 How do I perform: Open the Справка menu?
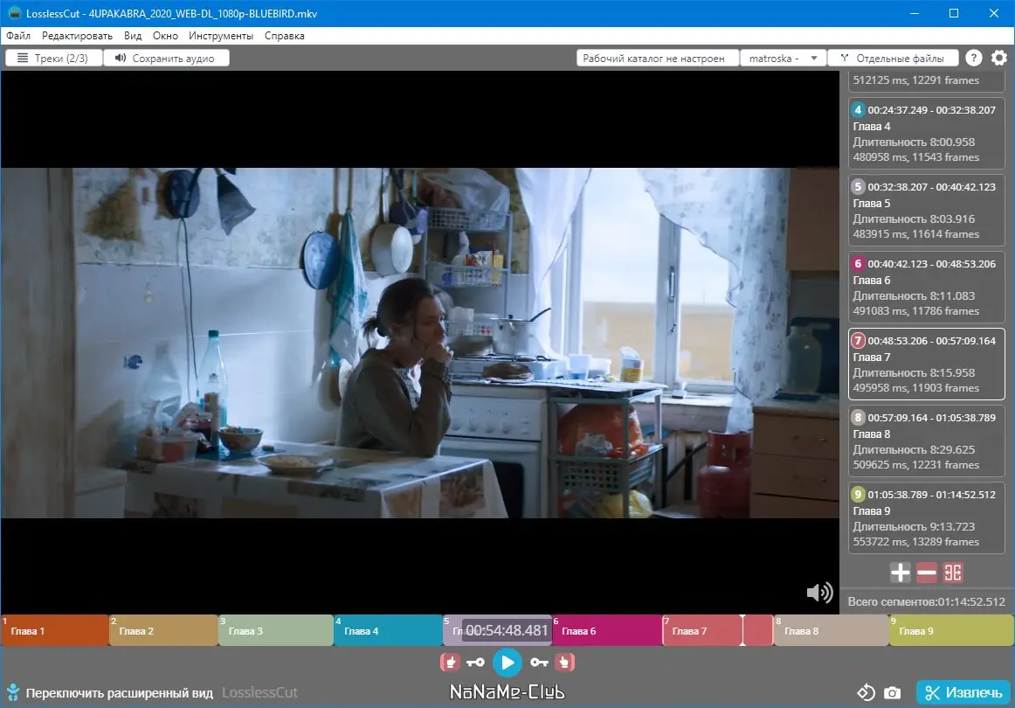[x=284, y=36]
